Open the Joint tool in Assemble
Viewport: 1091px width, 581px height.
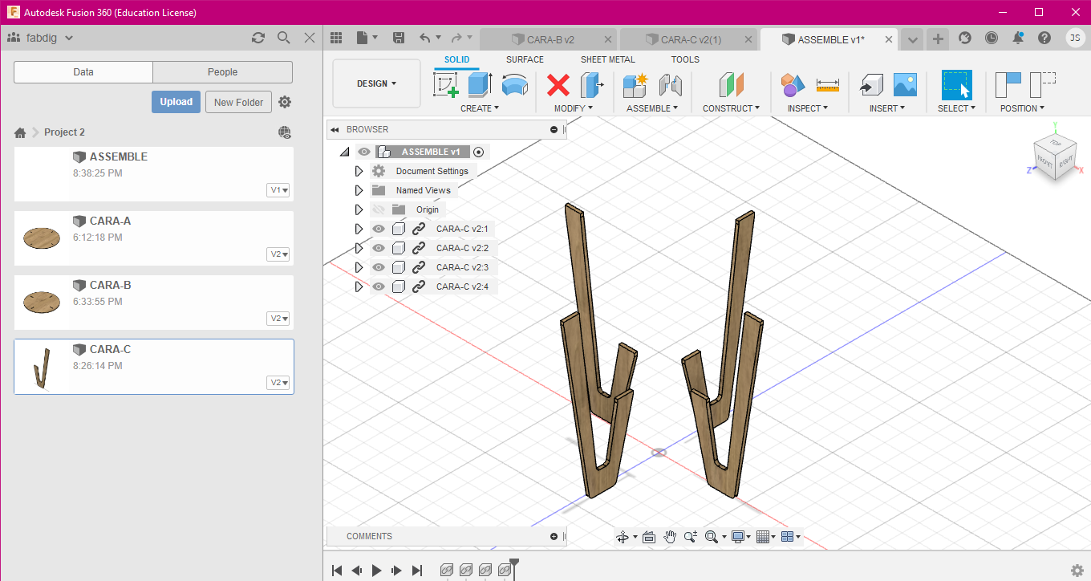point(670,85)
